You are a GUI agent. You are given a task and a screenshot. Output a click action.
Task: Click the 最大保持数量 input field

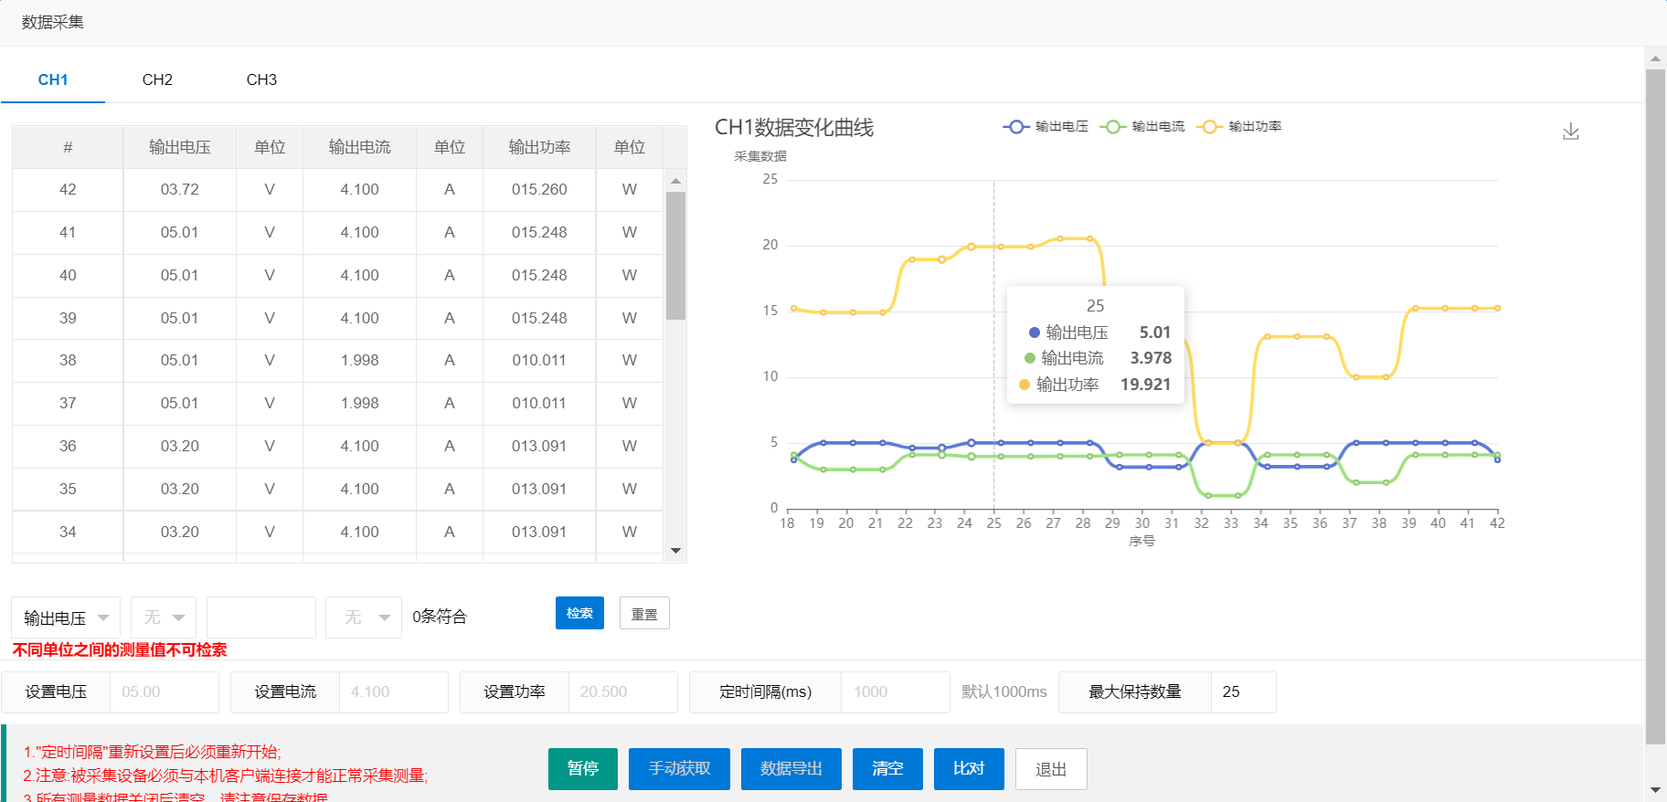pyautogui.click(x=1243, y=692)
